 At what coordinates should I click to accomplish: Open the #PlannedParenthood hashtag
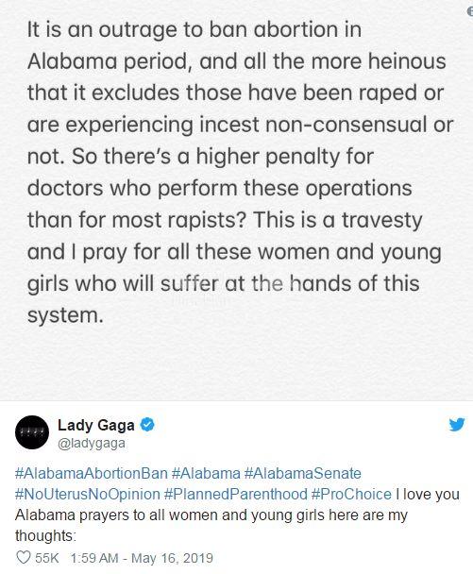click(x=236, y=494)
